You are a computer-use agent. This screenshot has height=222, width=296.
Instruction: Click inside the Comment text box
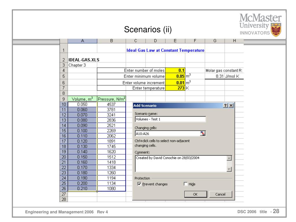[x=181, y=164]
